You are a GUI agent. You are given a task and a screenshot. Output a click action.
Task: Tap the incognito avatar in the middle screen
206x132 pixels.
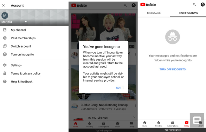133,5
